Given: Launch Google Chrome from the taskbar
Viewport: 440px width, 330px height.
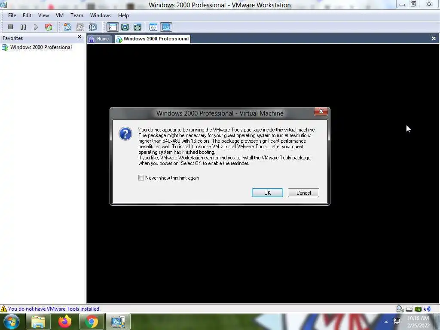Looking at the screenshot, I should [x=91, y=321].
